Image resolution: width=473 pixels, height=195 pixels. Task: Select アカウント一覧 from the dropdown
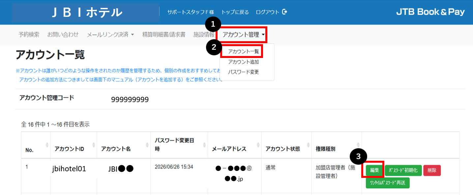pos(243,51)
